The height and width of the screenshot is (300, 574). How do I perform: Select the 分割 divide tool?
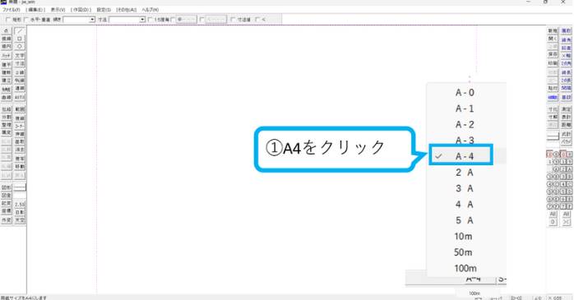coord(7,117)
